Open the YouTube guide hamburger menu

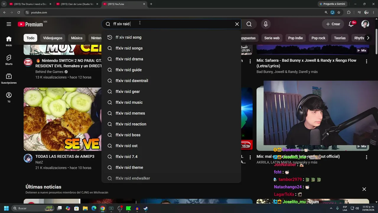coord(9,24)
